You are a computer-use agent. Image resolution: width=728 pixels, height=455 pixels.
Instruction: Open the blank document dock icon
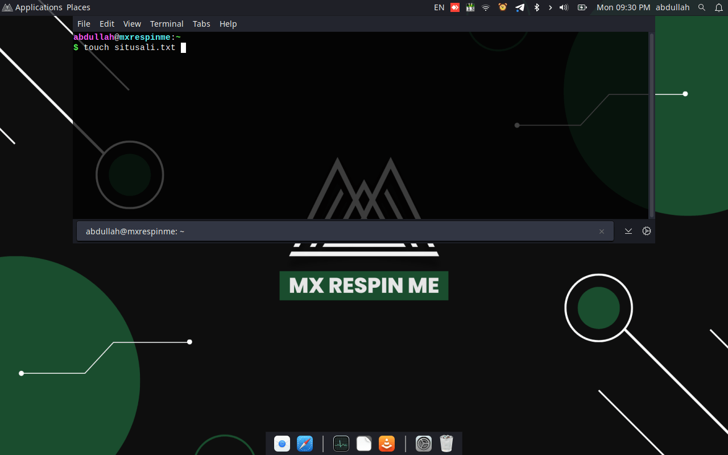point(364,444)
